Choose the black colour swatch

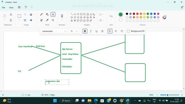click(127, 14)
